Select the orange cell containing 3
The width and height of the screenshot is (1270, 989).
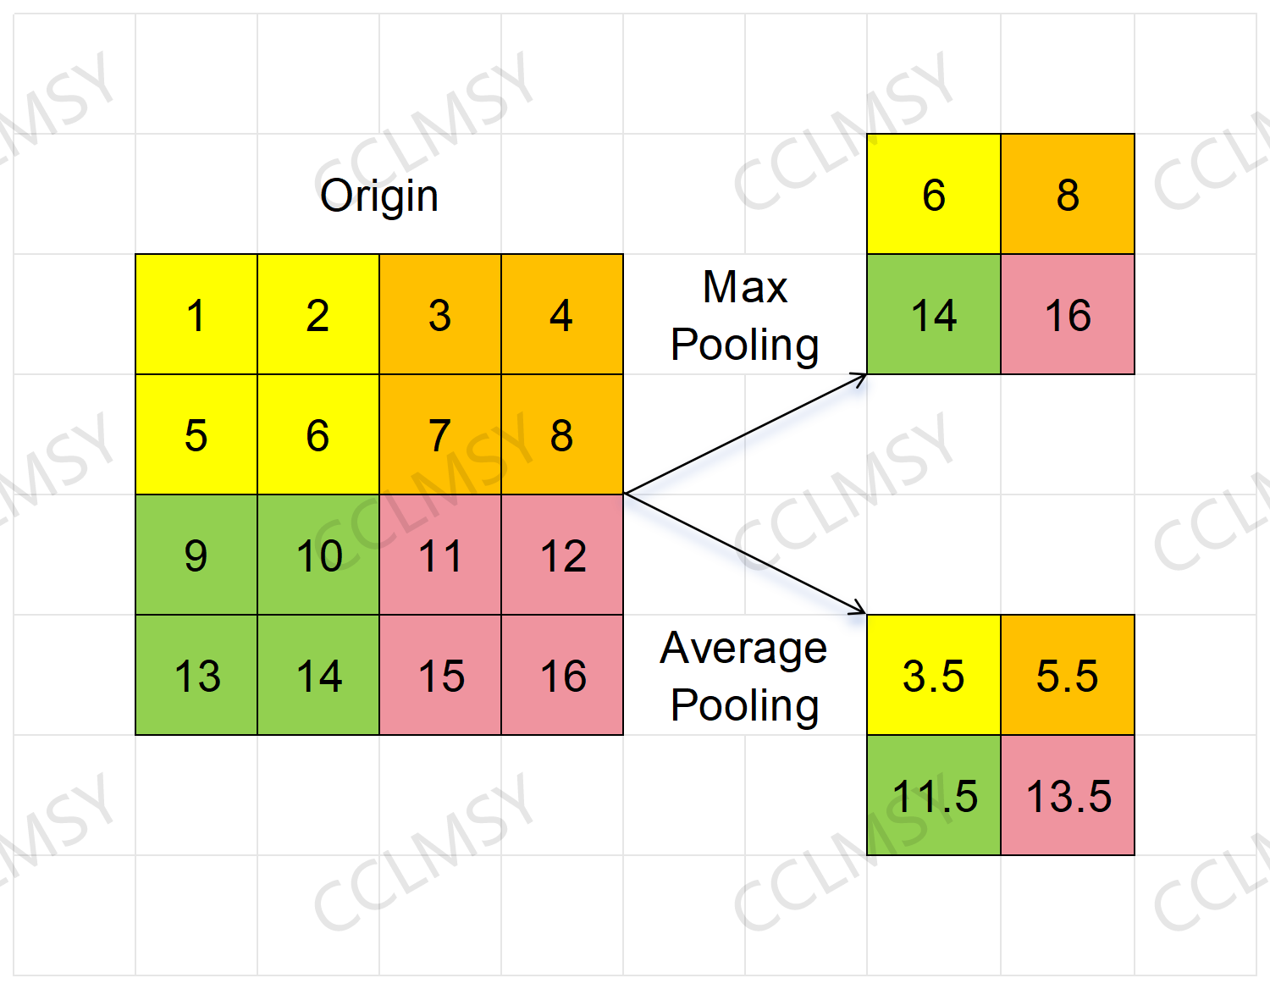click(440, 315)
